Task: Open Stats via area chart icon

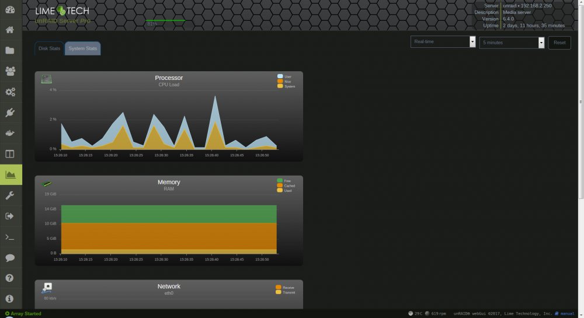Action: click(x=11, y=174)
